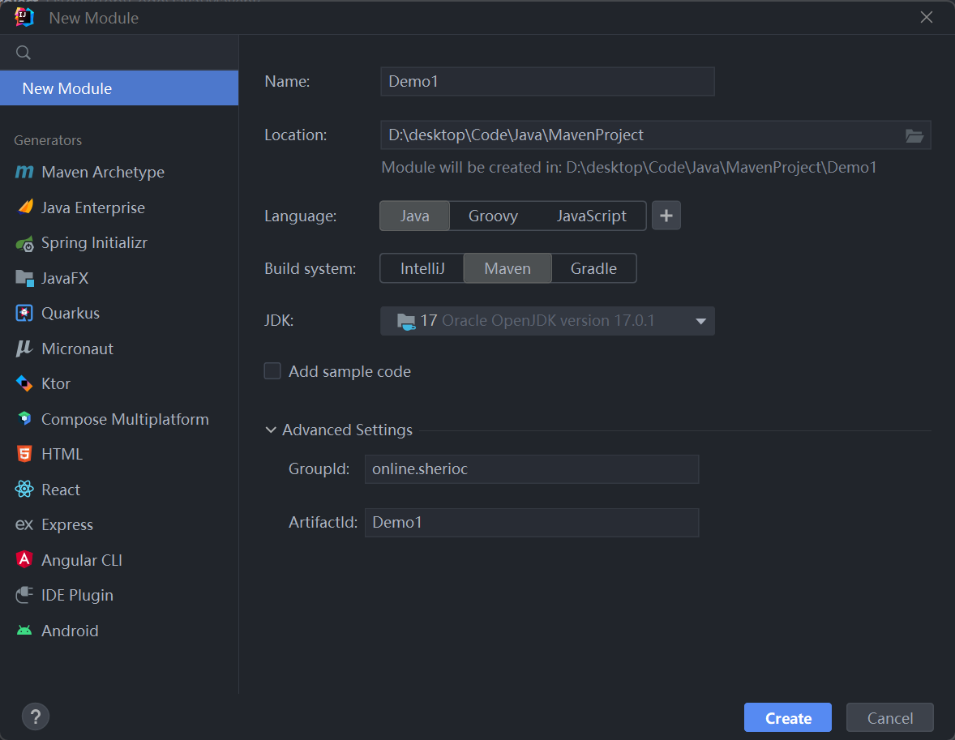Switch language to Groovy
The height and width of the screenshot is (740, 955).
[x=493, y=216]
